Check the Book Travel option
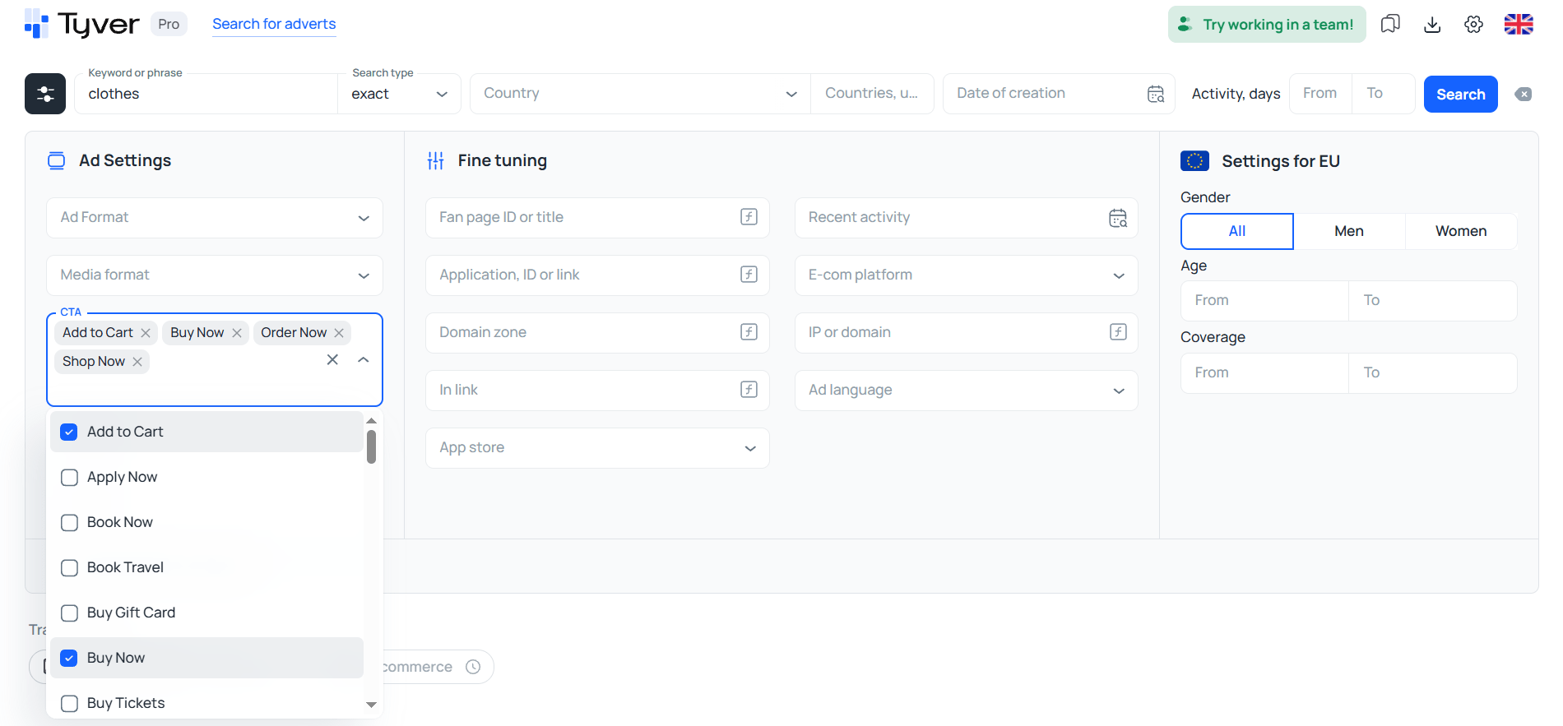1563x726 pixels. tap(69, 567)
